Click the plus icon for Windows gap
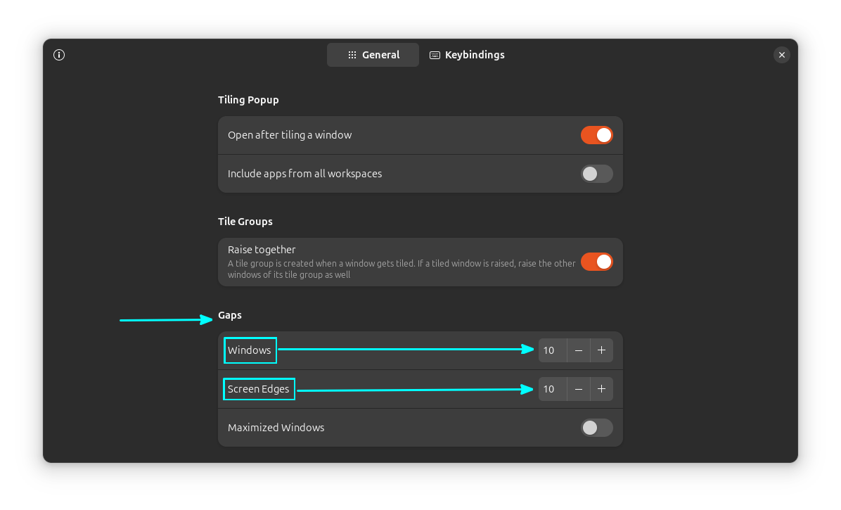Image resolution: width=841 pixels, height=510 pixels. (x=601, y=350)
